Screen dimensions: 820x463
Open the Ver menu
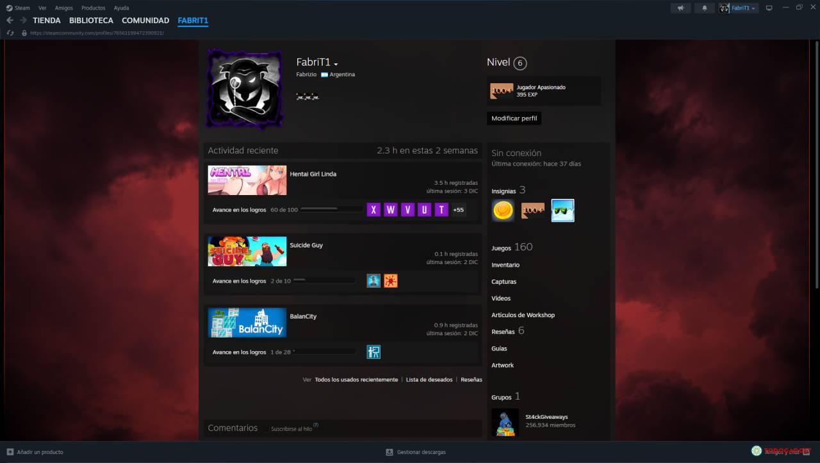pyautogui.click(x=42, y=8)
